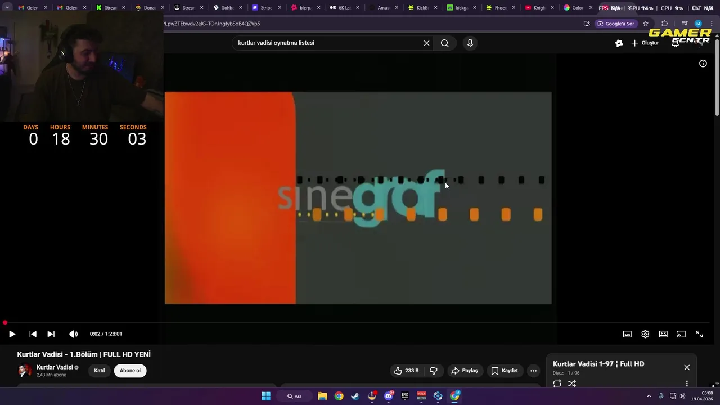Open the more actions three-dot menu beside Kaydet
The width and height of the screenshot is (720, 405).
(x=533, y=371)
